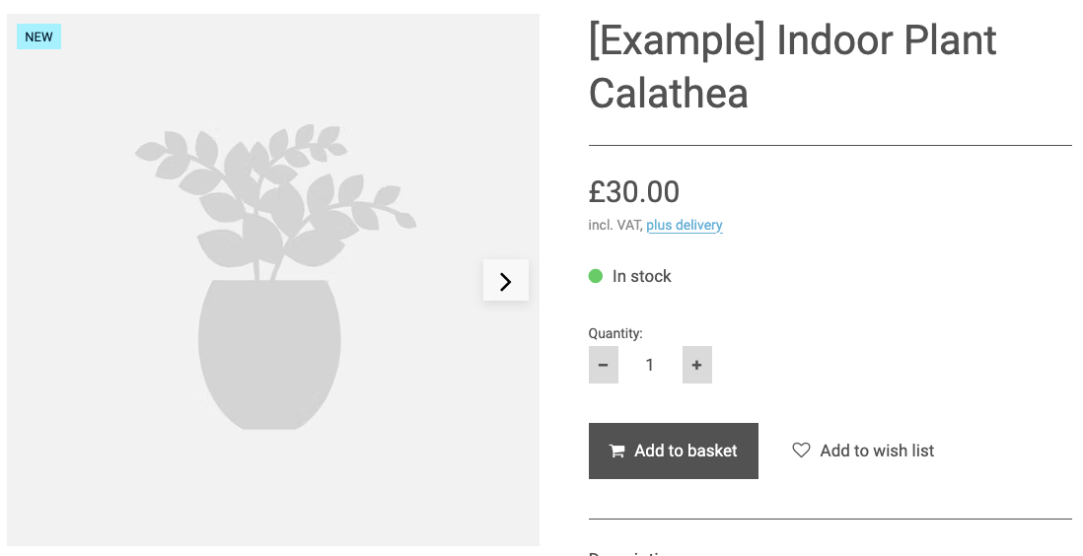Click the shopping cart icon in the basket button
This screenshot has height=556, width=1083.
click(617, 452)
